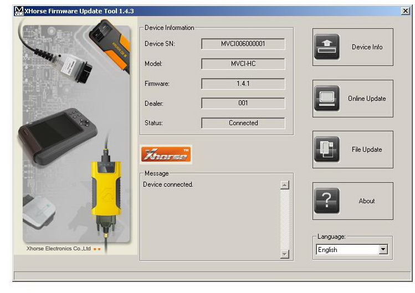Click the About label

(367, 201)
